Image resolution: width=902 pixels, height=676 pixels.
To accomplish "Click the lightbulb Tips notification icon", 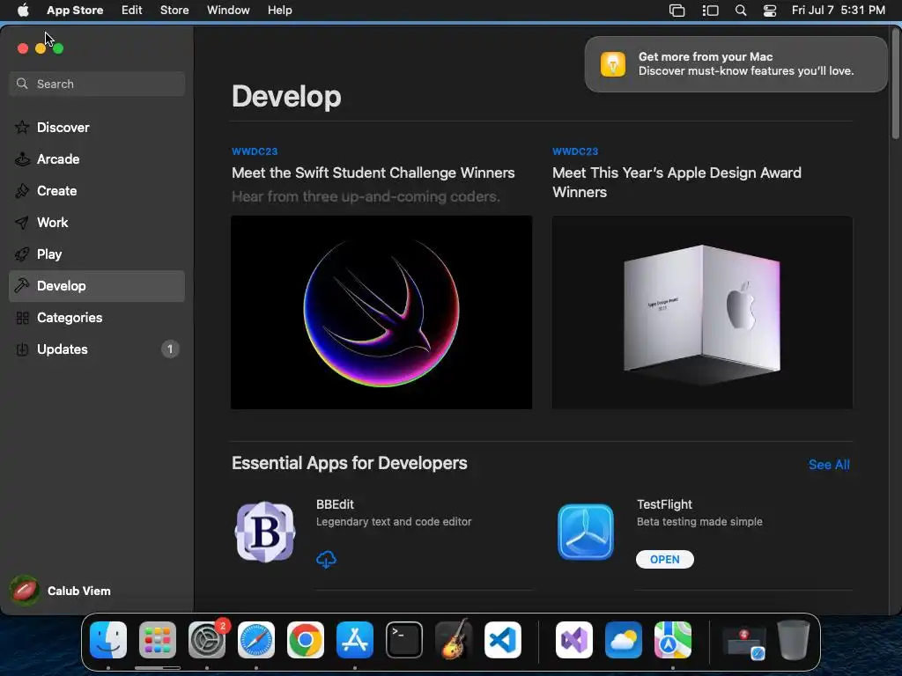I will pyautogui.click(x=613, y=63).
